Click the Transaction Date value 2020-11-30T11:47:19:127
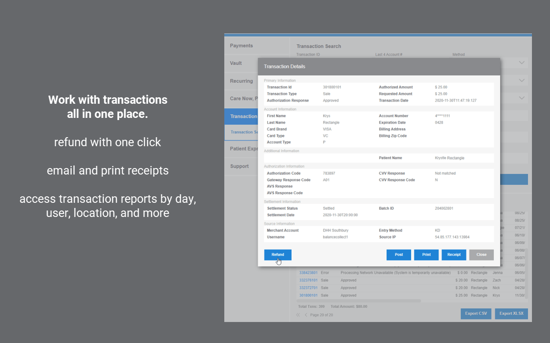Viewport: 550px width, 343px height. (455, 101)
